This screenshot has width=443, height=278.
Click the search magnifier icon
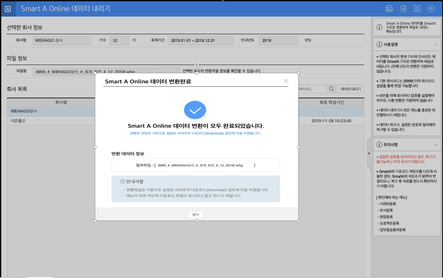[x=332, y=89]
